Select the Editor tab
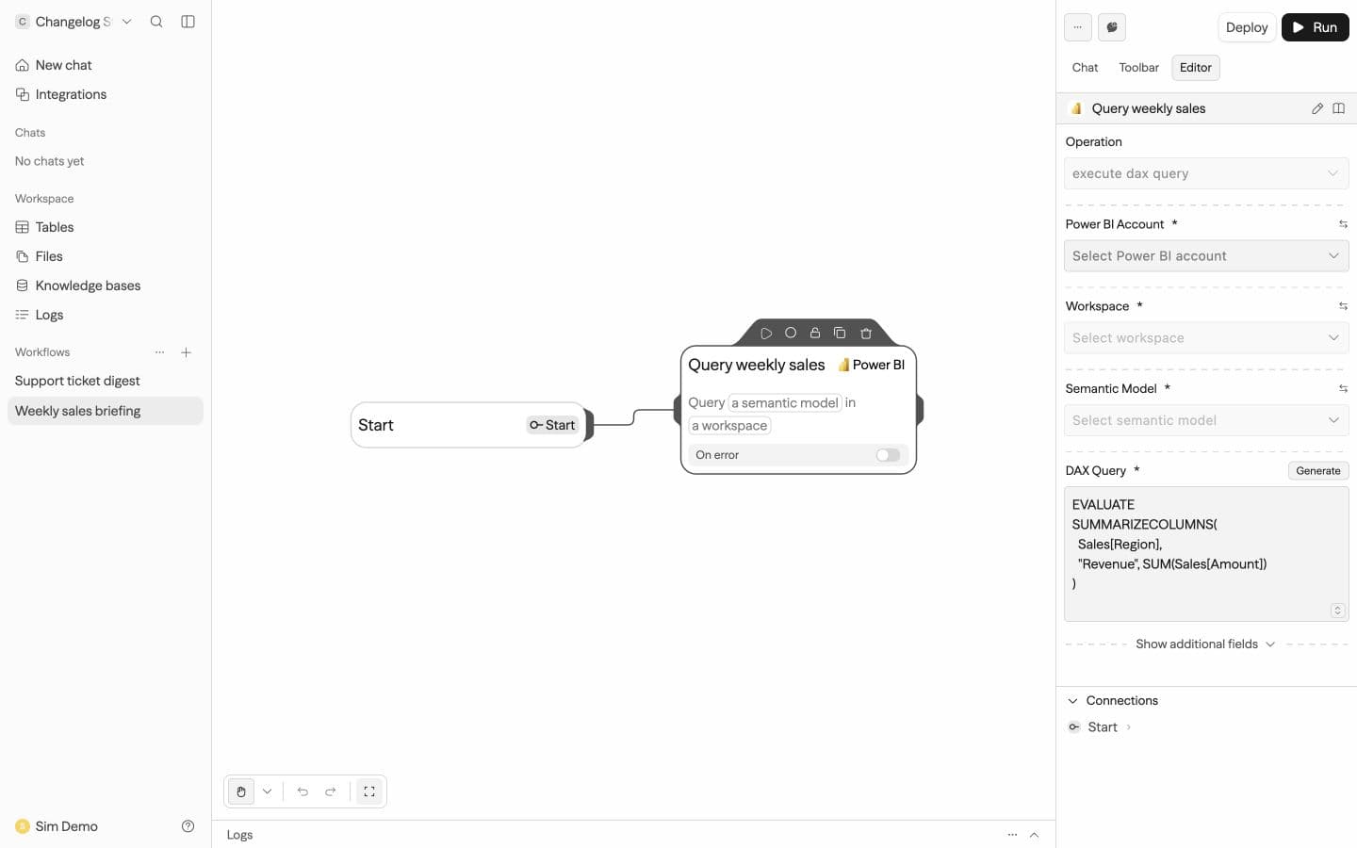This screenshot has height=848, width=1357. [1196, 68]
